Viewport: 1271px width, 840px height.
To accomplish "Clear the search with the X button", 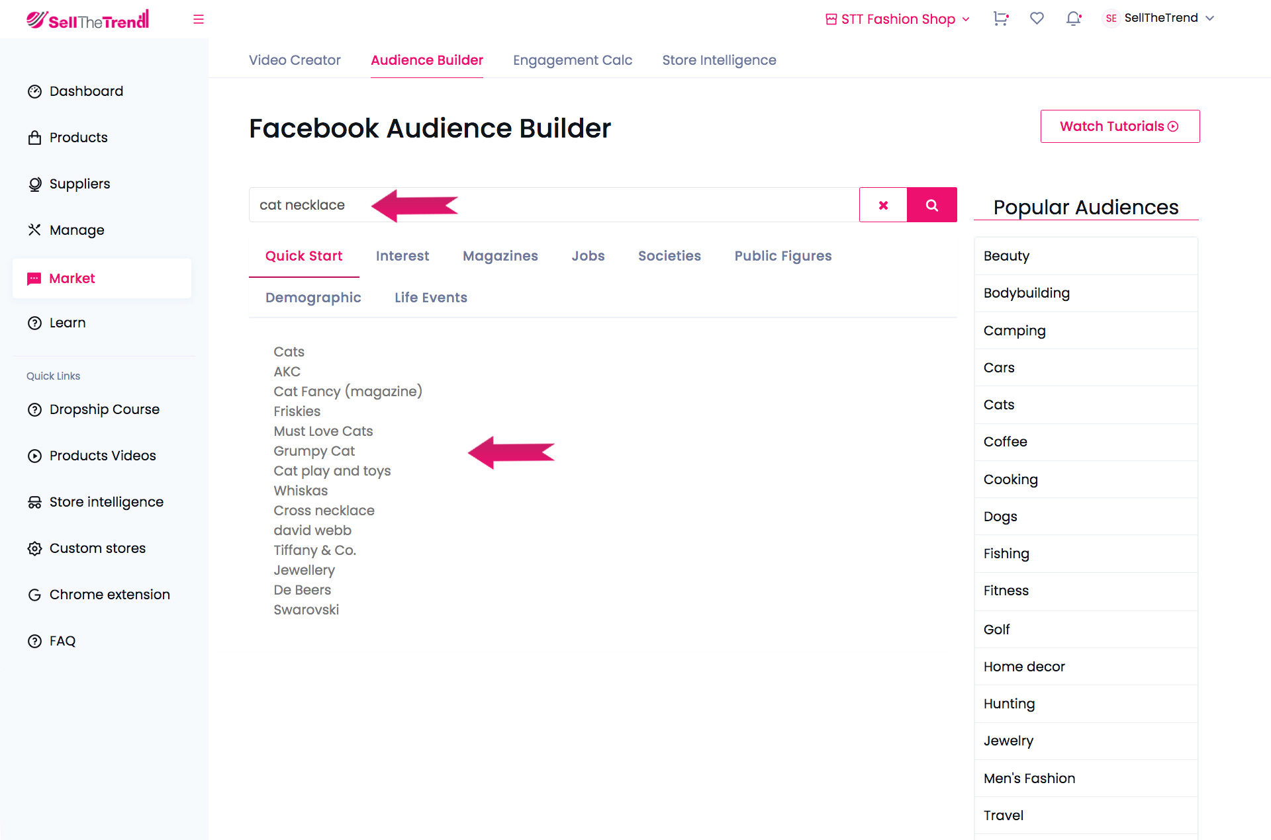I will (x=883, y=205).
